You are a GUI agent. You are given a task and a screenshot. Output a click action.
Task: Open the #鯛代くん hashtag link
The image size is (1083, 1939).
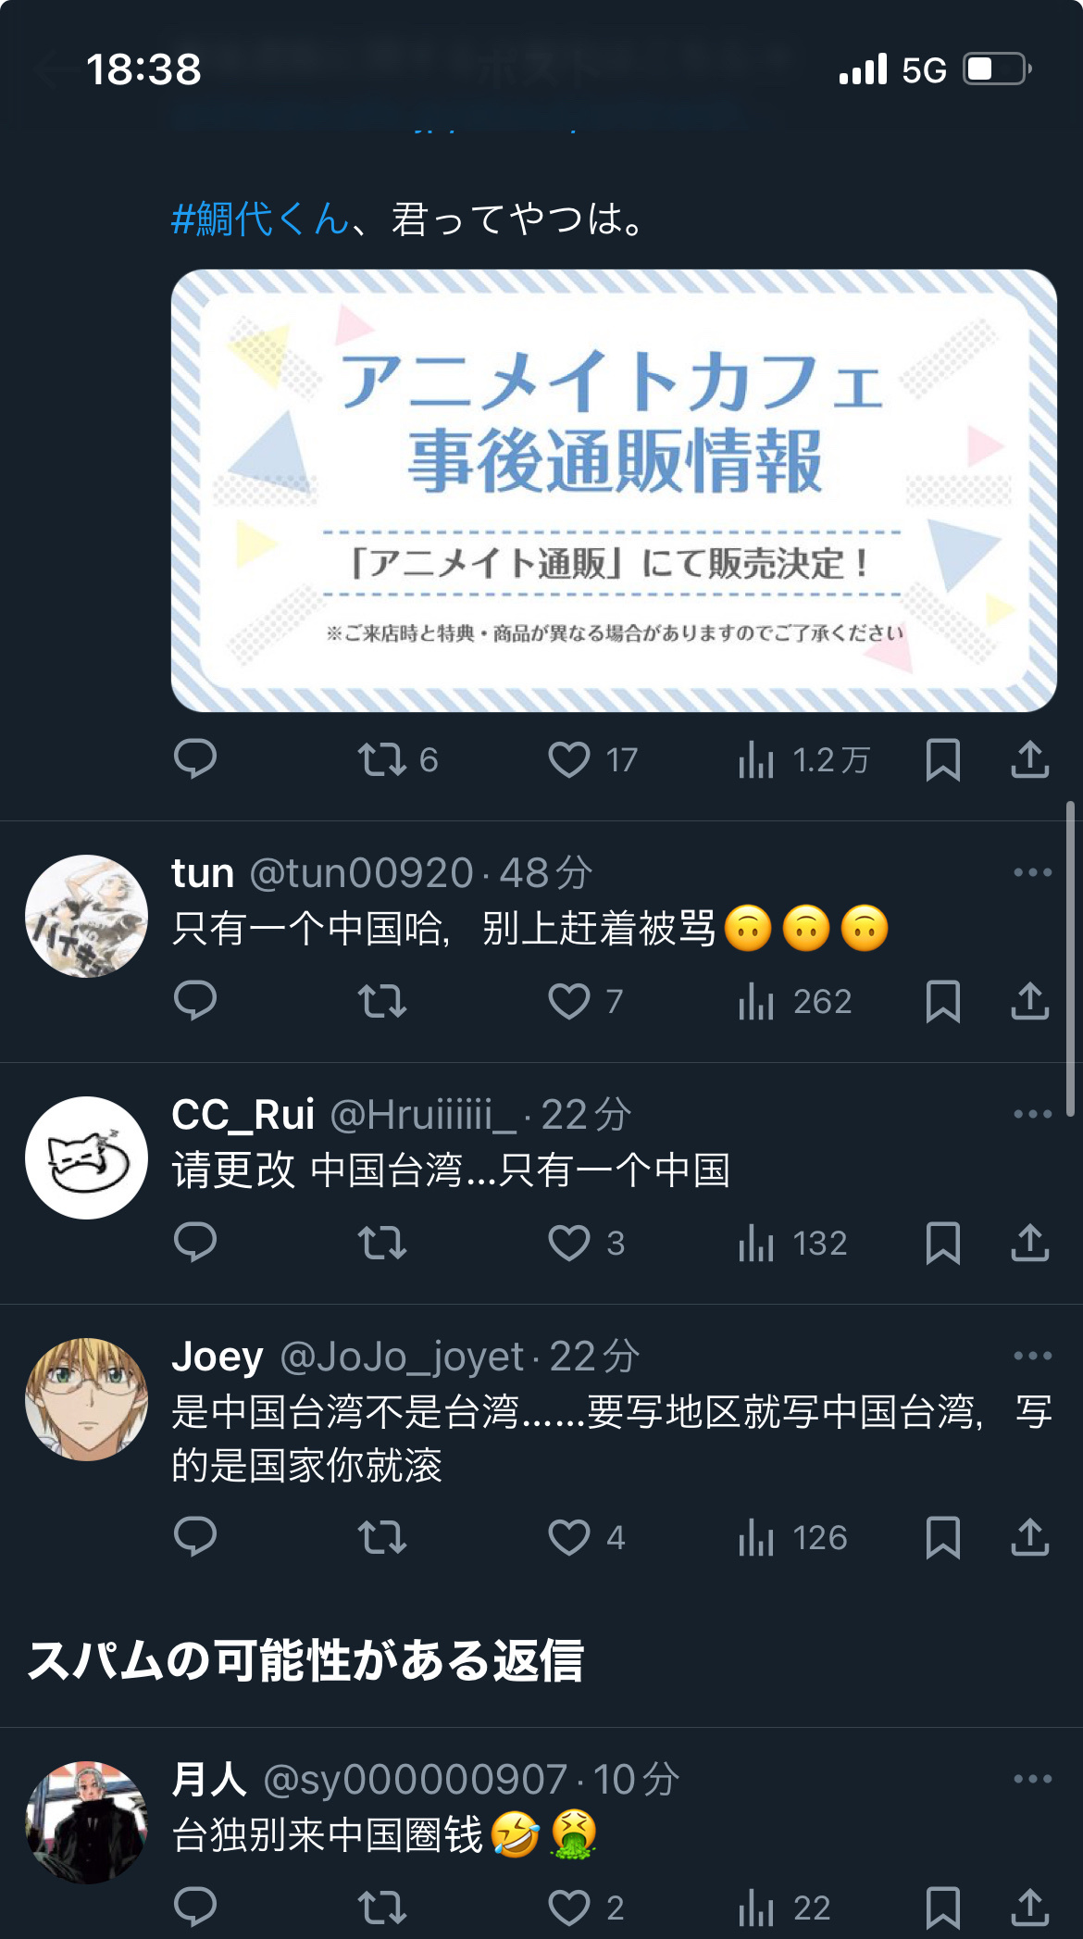pyautogui.click(x=260, y=219)
